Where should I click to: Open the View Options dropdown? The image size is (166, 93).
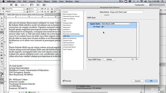click(32, 5)
